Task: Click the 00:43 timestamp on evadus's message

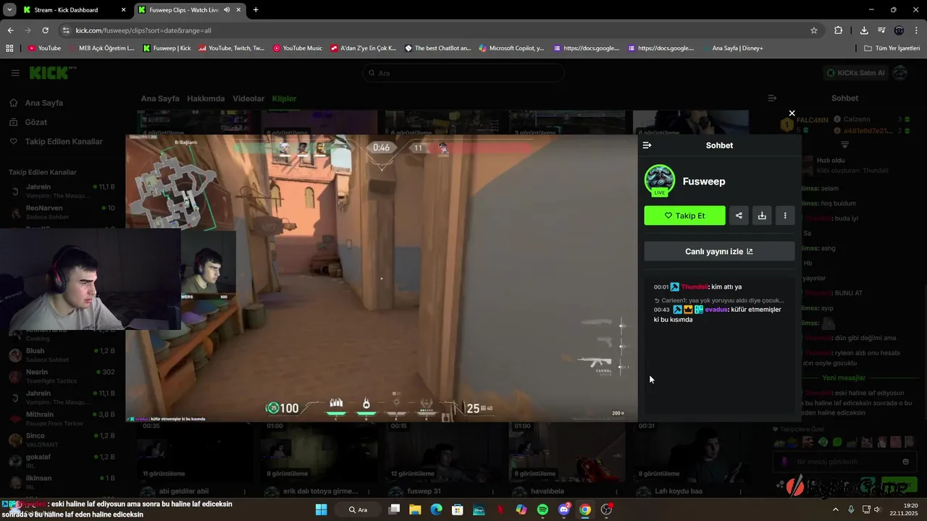Action: tap(661, 310)
